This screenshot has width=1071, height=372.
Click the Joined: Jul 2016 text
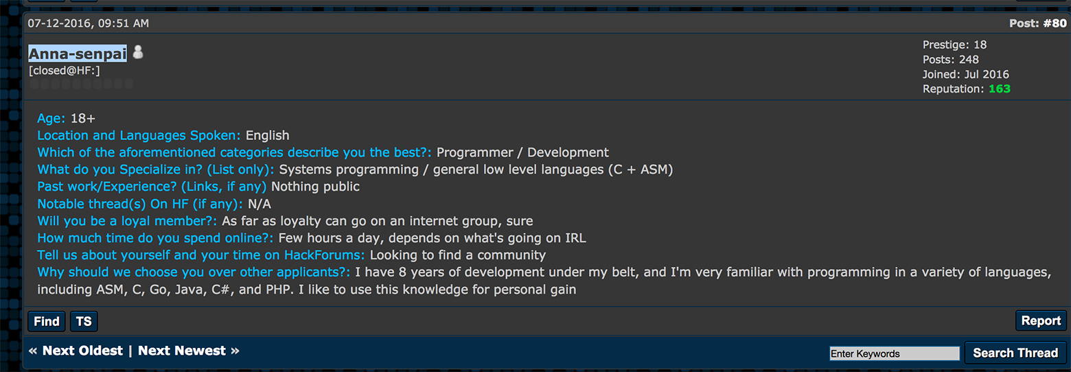(x=965, y=74)
